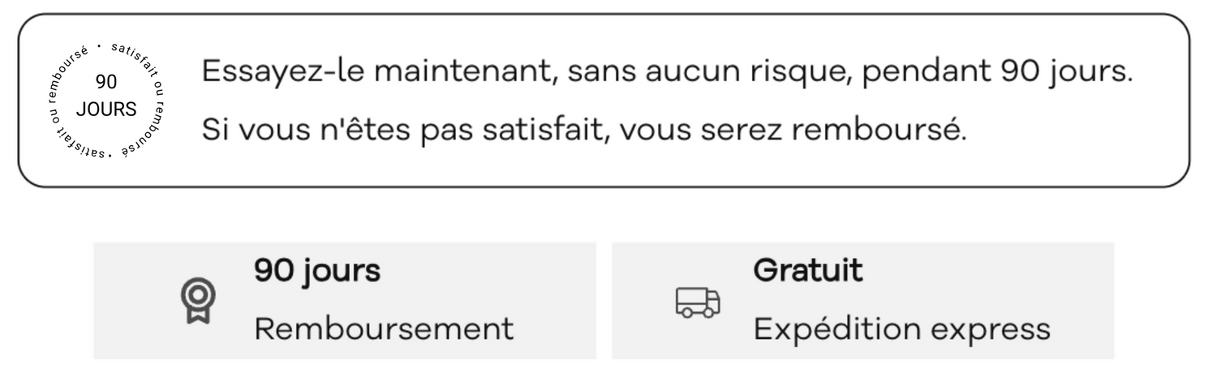
Task: Click the bold 'Gratuit' heading
Action: [x=808, y=271]
